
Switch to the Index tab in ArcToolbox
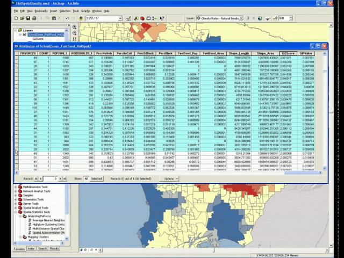(31, 248)
